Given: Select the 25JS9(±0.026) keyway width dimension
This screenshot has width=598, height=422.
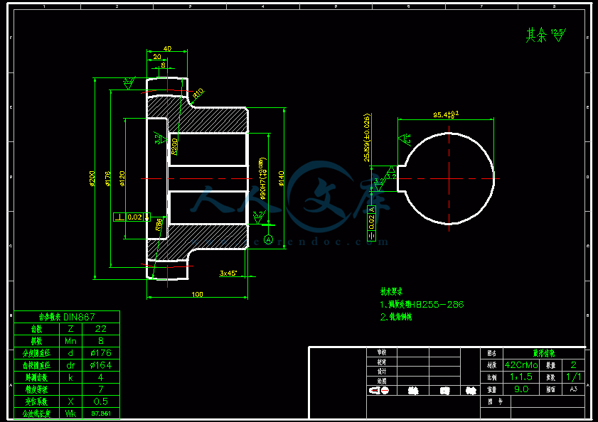Looking at the screenshot, I should (366, 138).
